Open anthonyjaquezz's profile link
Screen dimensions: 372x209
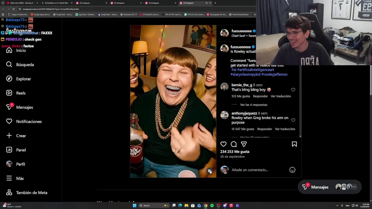pos(244,113)
